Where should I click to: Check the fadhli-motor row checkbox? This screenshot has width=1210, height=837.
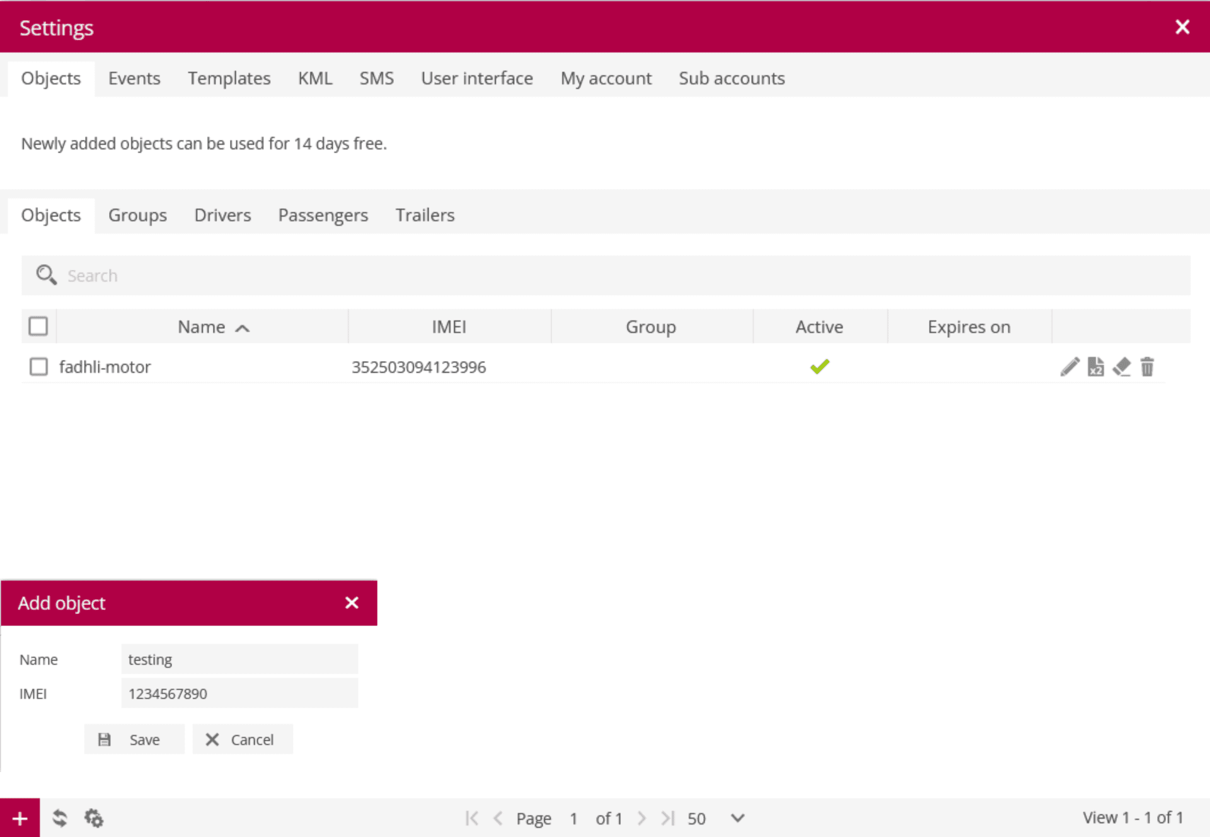coord(38,366)
